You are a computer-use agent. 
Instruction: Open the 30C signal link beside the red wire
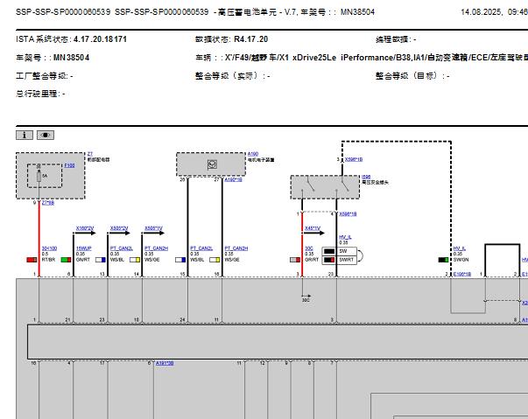pos(309,248)
